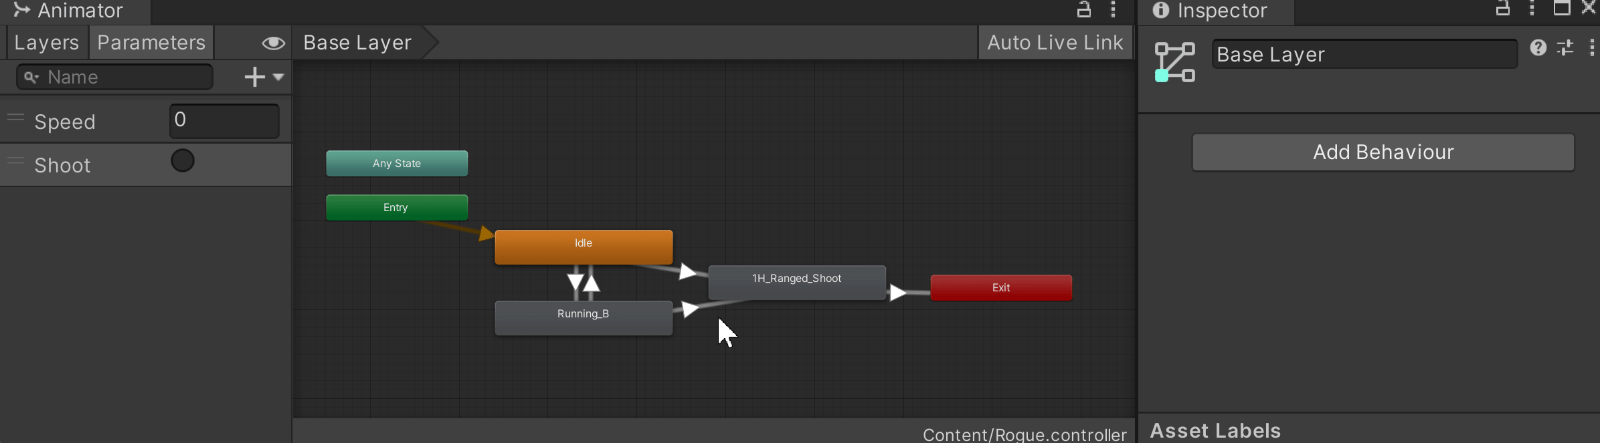
Task: Click the Asset Labels header
Action: click(x=1215, y=430)
